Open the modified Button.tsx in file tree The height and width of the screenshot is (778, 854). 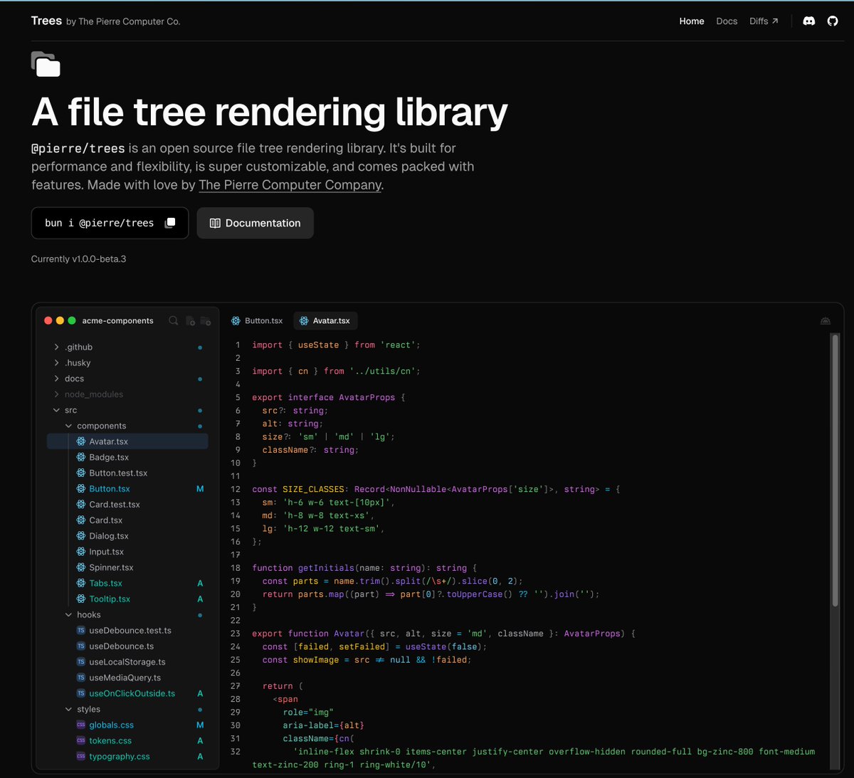coord(128,488)
